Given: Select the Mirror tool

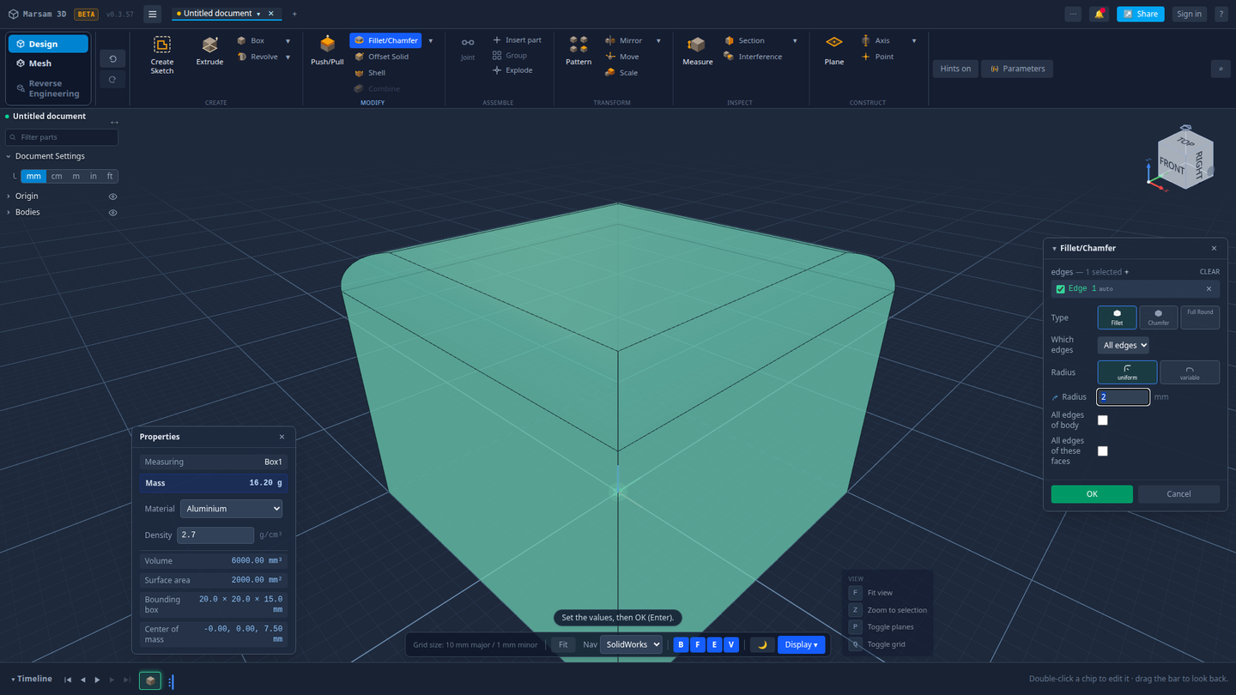Looking at the screenshot, I should pyautogui.click(x=624, y=40).
